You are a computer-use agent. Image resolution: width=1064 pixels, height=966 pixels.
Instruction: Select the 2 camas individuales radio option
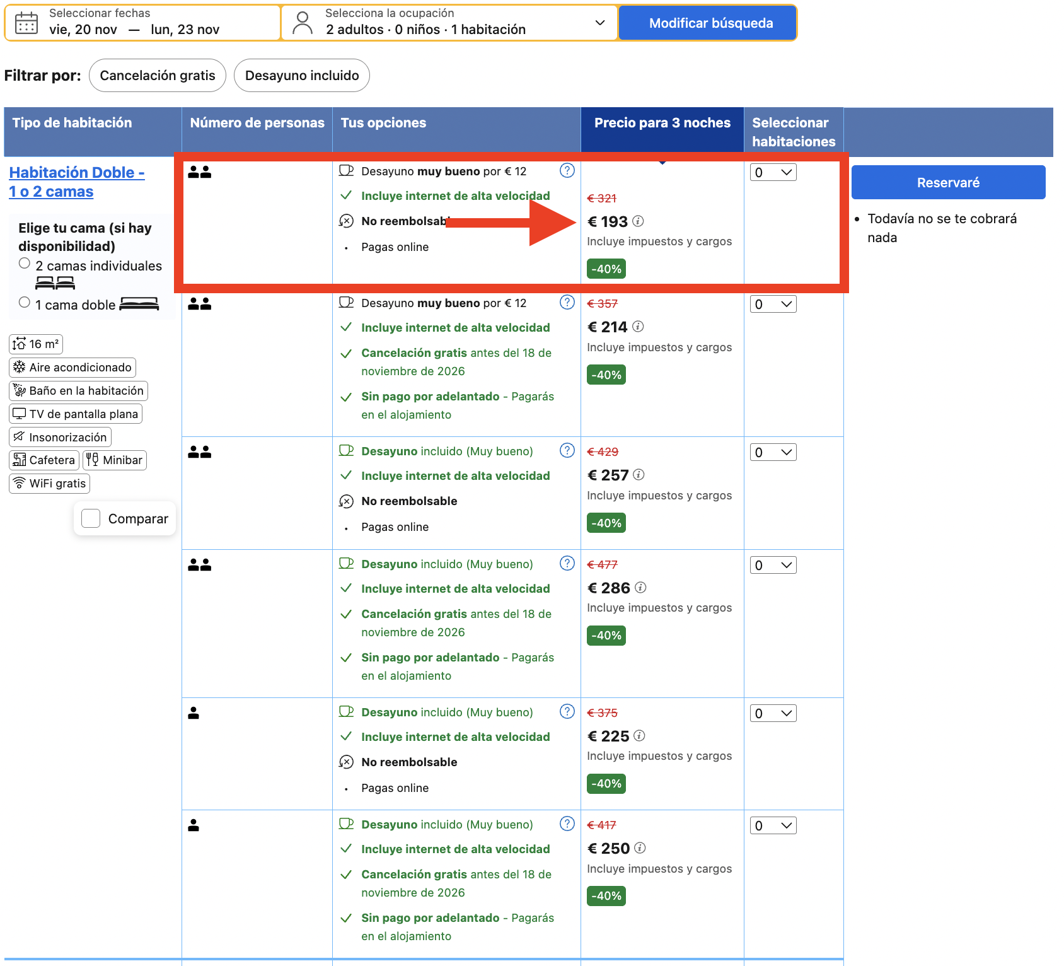[25, 263]
